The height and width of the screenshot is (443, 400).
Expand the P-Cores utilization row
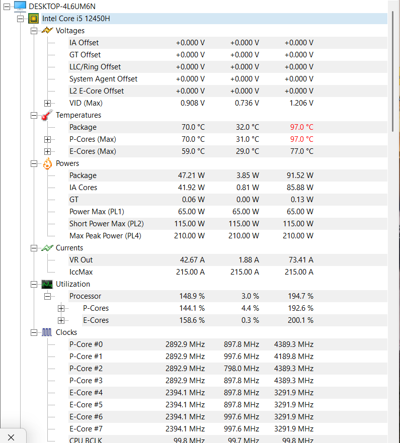coord(61,308)
